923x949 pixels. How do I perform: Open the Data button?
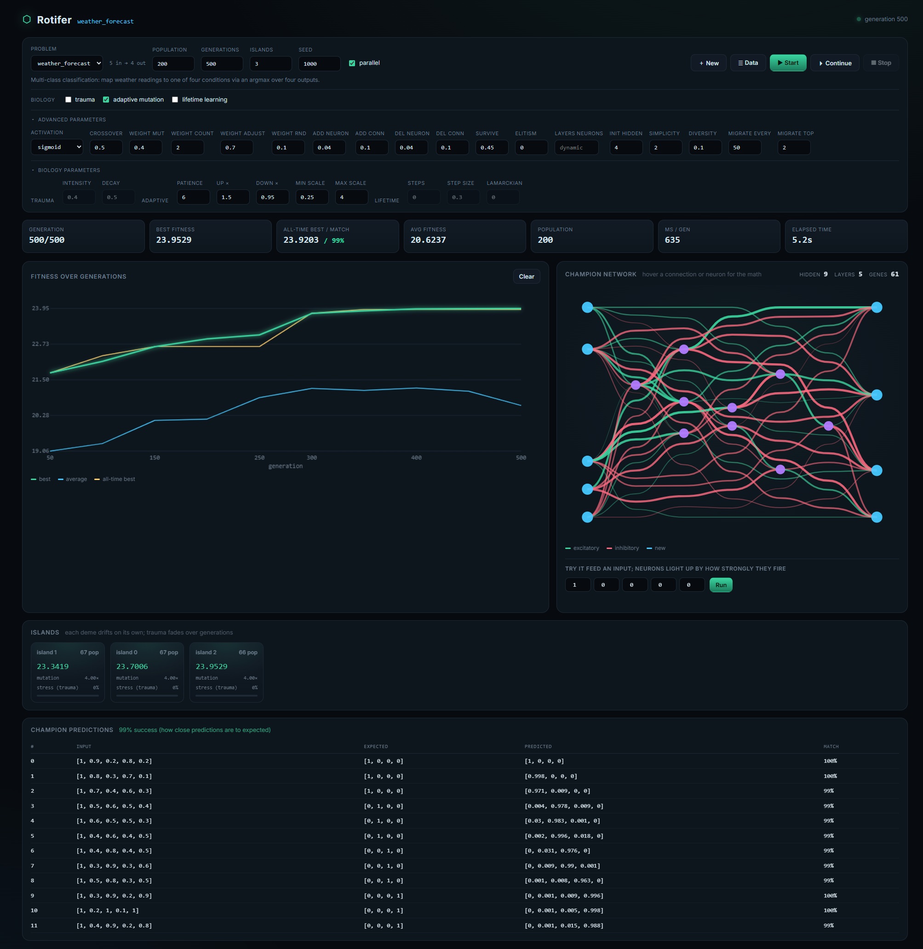click(748, 63)
